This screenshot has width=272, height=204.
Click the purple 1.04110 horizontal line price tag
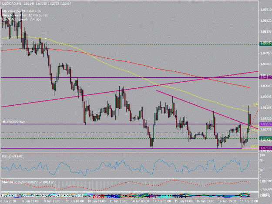(x=265, y=77)
